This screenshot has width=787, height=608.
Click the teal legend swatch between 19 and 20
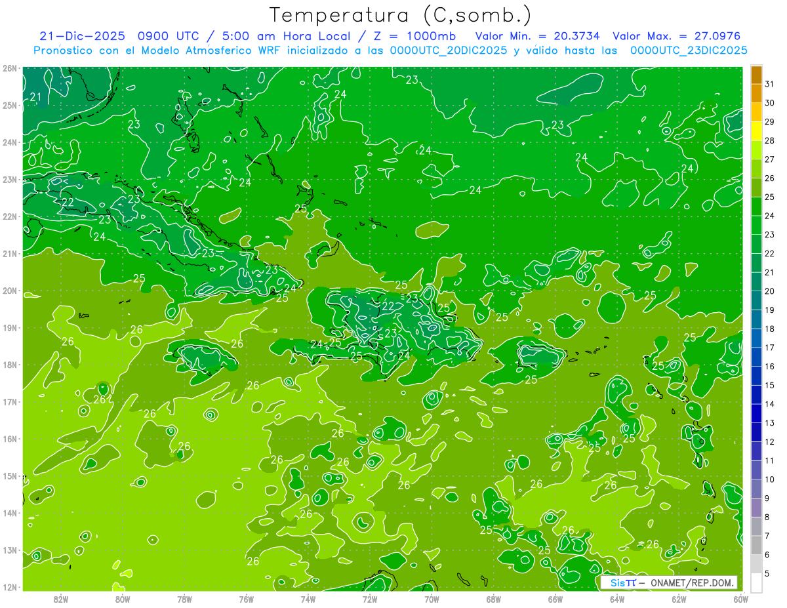[x=756, y=300]
